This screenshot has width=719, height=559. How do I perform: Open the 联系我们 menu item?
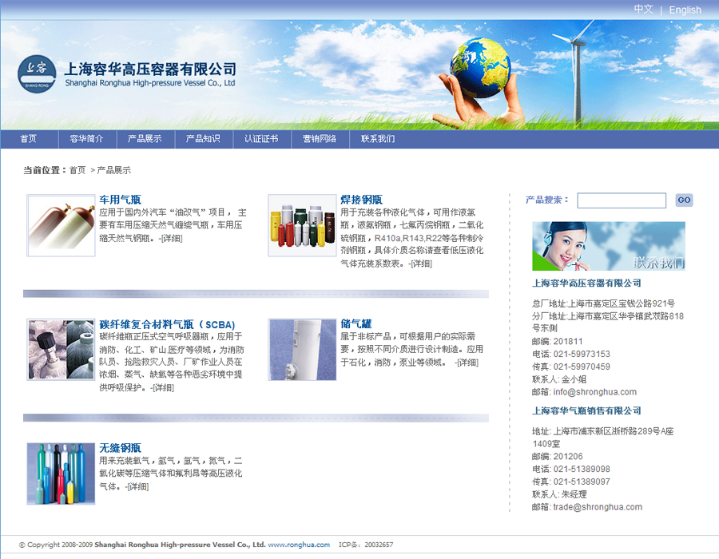[378, 139]
